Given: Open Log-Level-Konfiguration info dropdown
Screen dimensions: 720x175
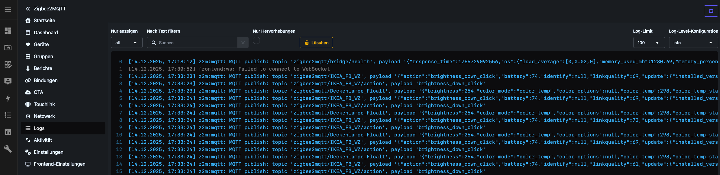Looking at the screenshot, I should tap(693, 43).
